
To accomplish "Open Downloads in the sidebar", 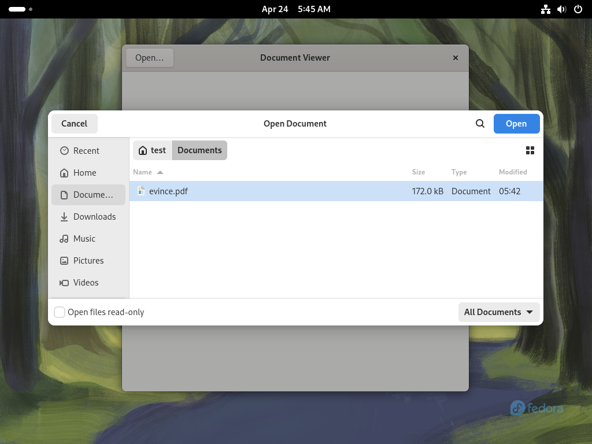I will pos(88,217).
